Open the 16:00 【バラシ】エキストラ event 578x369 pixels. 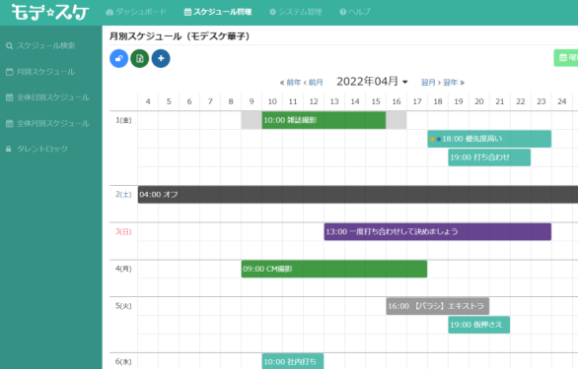click(438, 306)
